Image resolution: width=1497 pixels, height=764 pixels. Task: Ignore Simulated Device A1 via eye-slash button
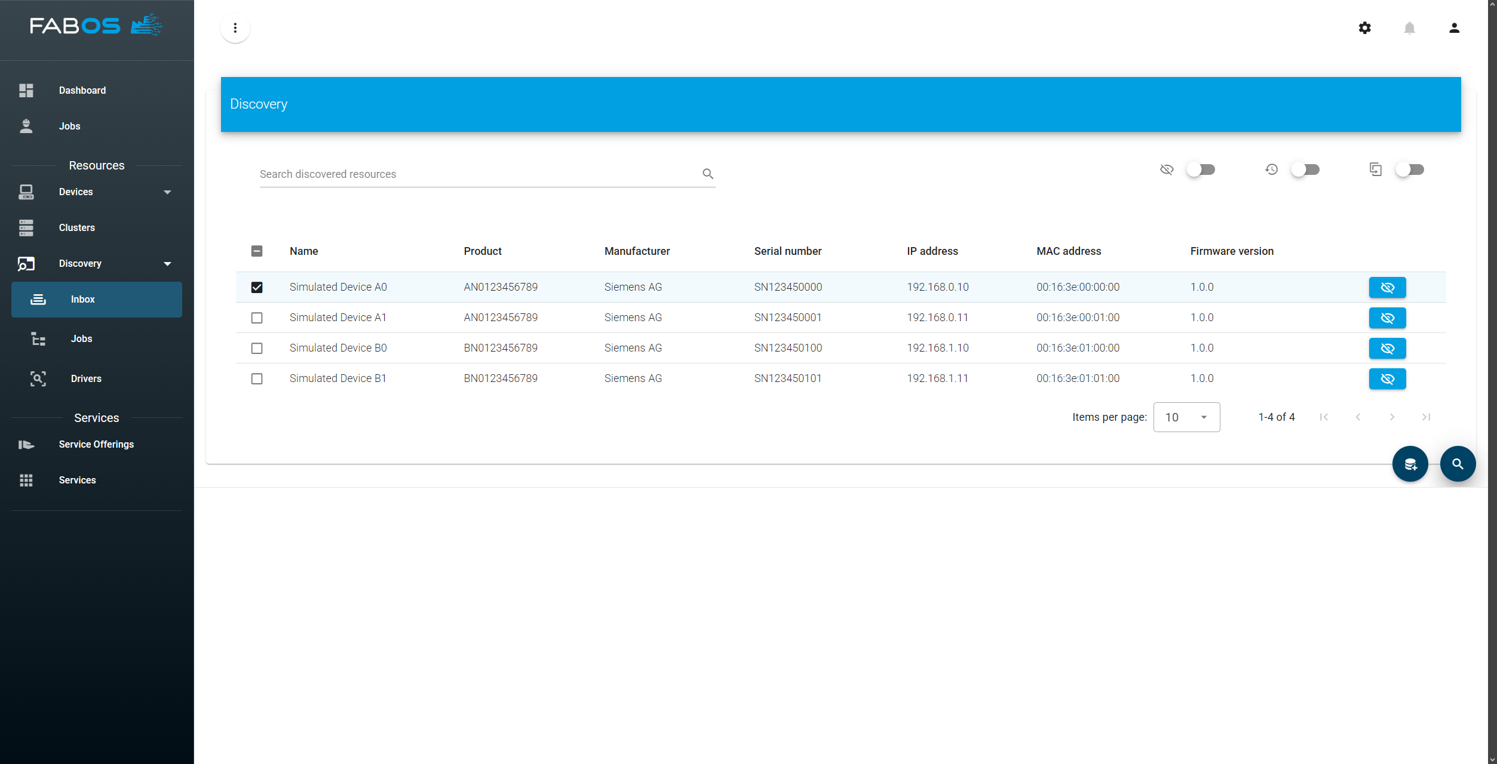tap(1387, 318)
